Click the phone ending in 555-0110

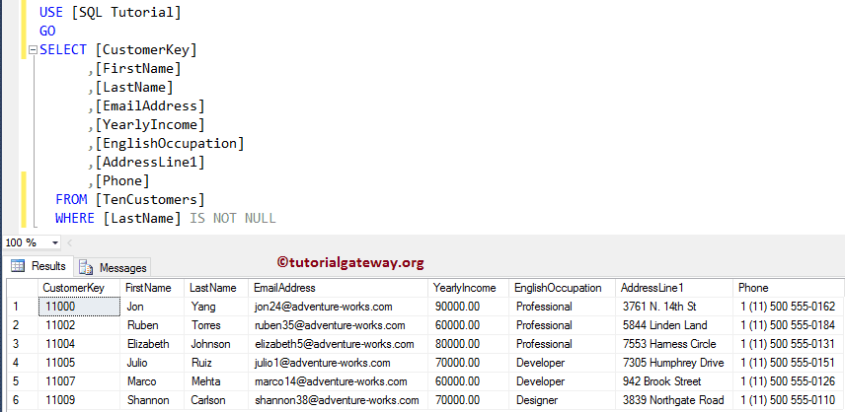[x=789, y=400]
